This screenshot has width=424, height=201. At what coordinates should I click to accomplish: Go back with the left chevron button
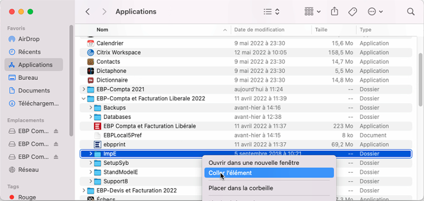tap(88, 12)
